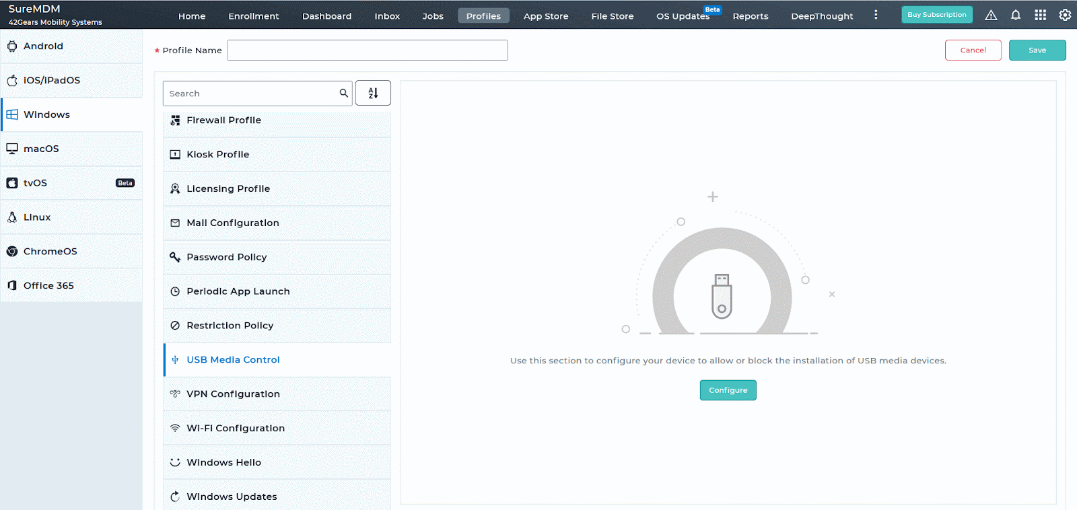The height and width of the screenshot is (510, 1077).
Task: Open the notifications bell icon
Action: pyautogui.click(x=1016, y=15)
